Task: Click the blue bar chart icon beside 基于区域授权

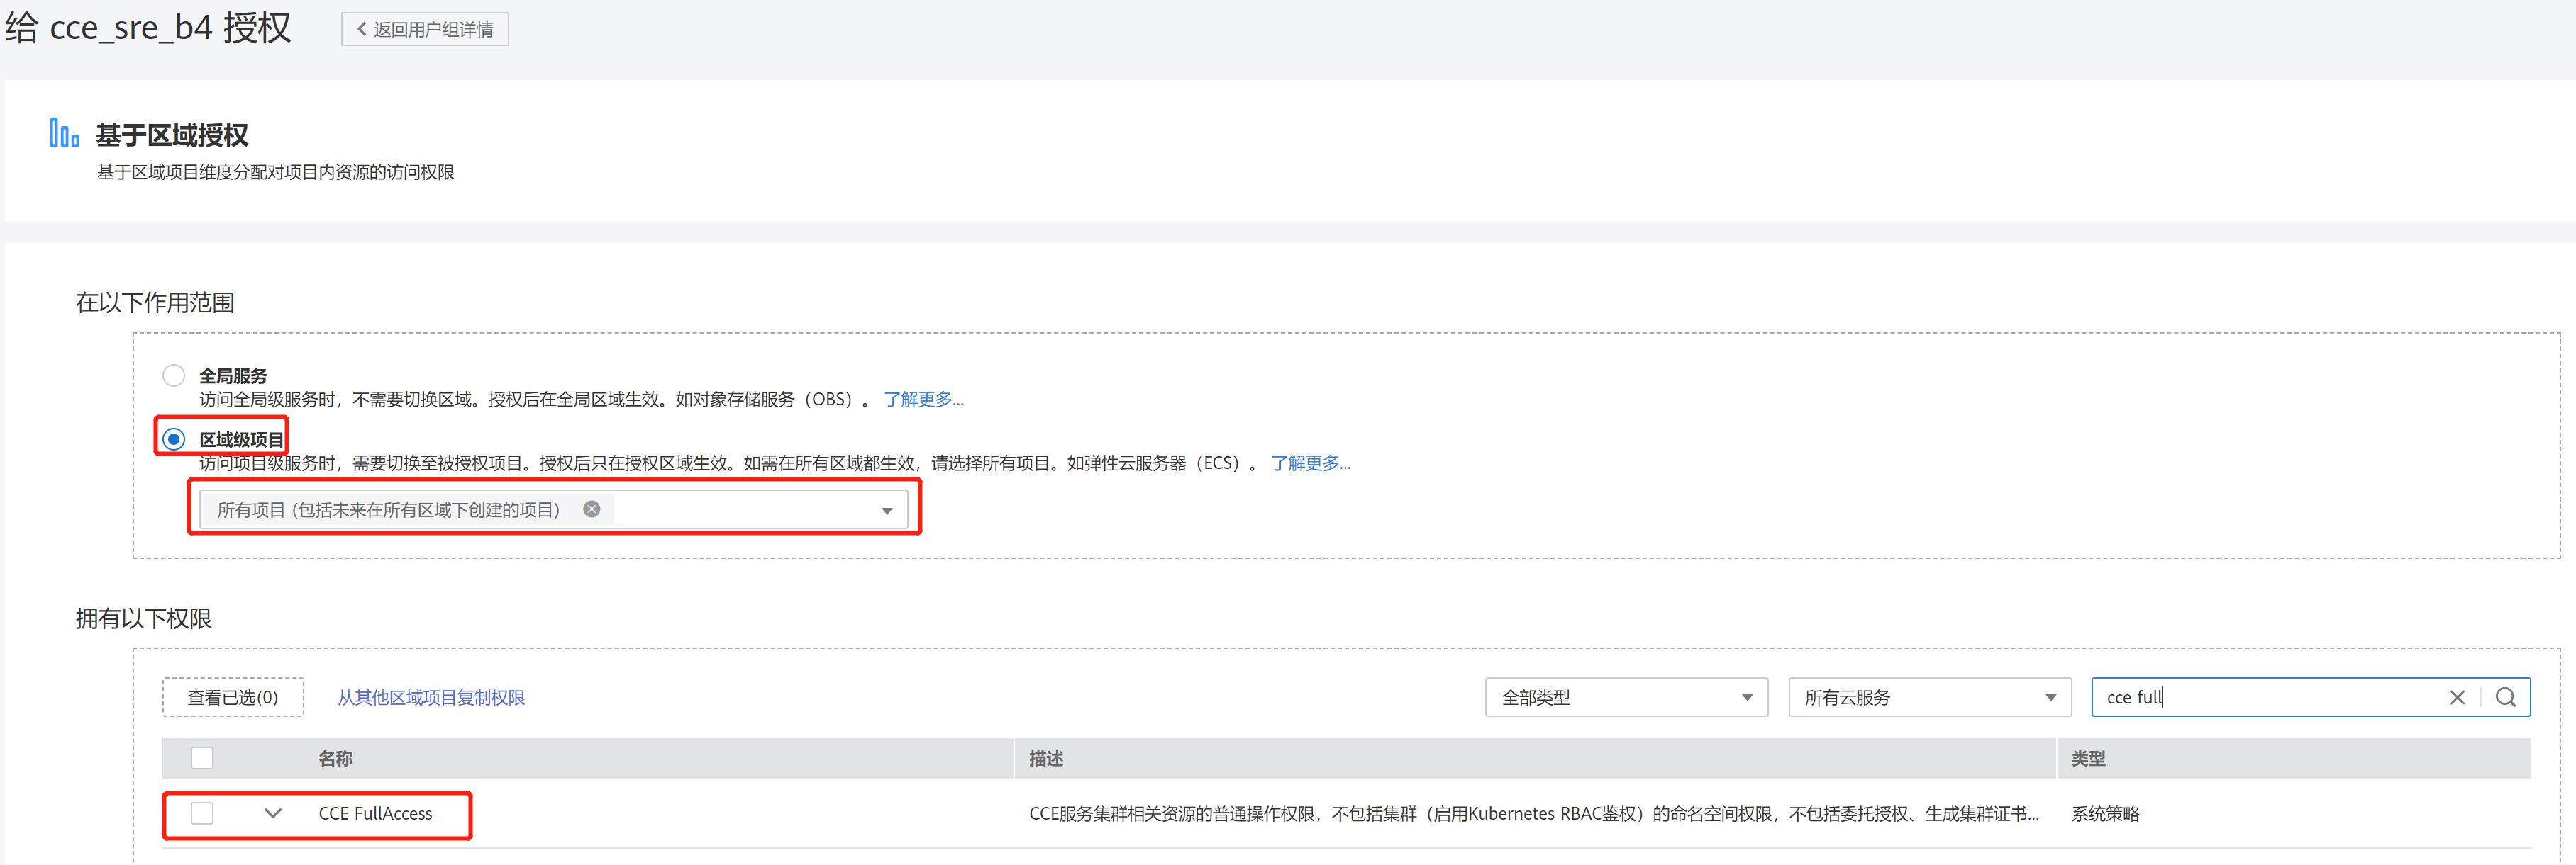Action: point(64,133)
